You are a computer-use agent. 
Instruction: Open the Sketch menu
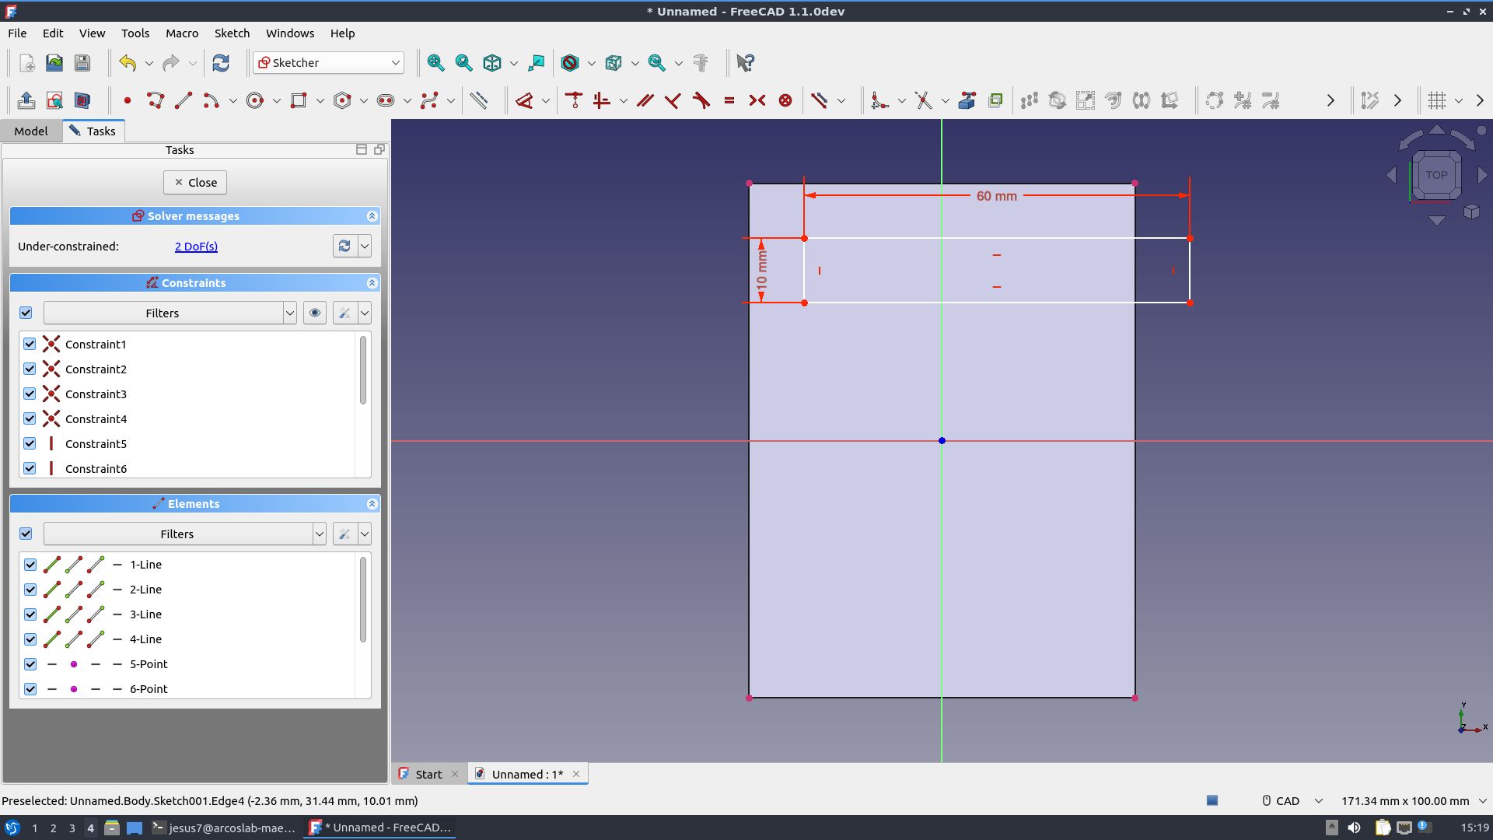coord(232,33)
